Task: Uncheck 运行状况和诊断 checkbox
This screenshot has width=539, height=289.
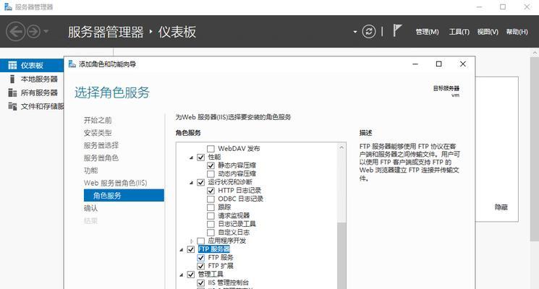Action: (200, 182)
